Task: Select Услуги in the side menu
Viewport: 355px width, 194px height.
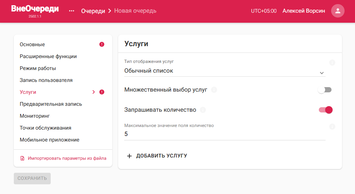Action: 28,92
